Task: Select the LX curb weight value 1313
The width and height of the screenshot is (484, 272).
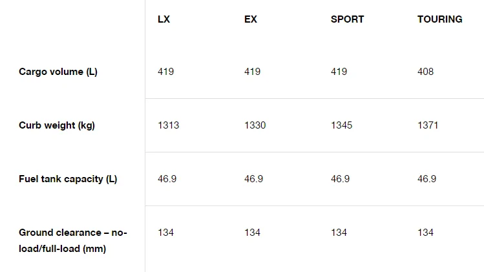Action: coord(169,125)
